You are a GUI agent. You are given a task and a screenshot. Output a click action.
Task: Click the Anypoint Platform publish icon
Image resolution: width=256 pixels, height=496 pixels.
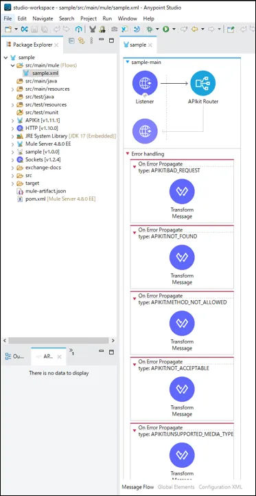(x=79, y=29)
